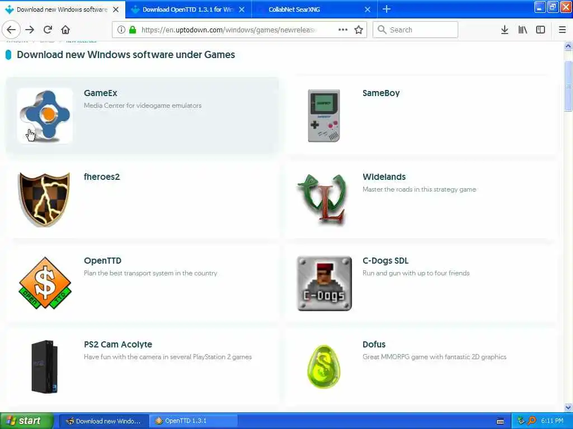Close the CollabNet SearXNG tab

click(368, 9)
